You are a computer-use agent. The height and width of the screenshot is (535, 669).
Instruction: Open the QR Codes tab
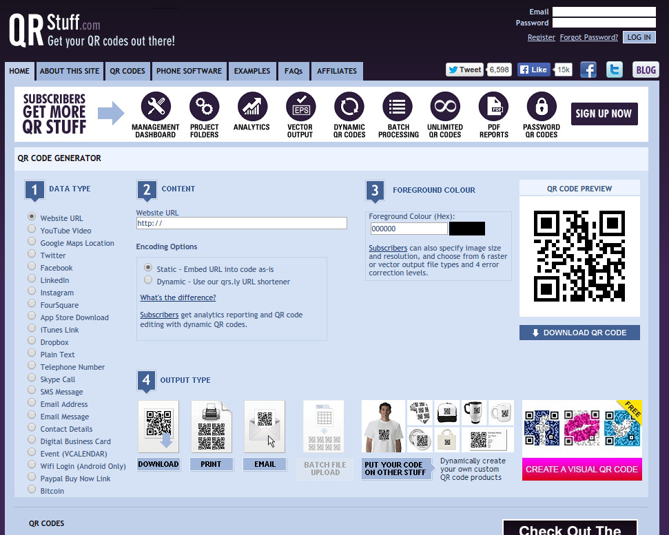pyautogui.click(x=127, y=71)
